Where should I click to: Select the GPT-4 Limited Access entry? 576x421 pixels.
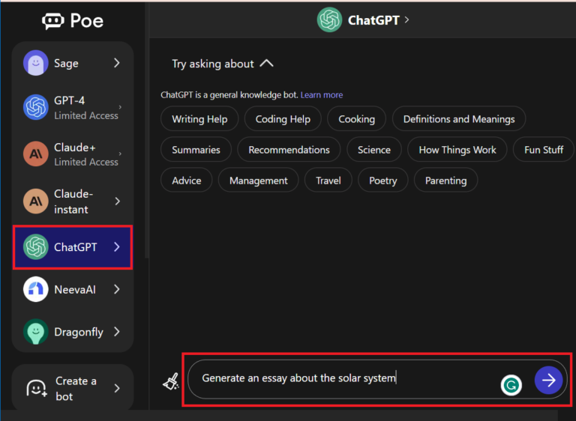click(x=86, y=108)
